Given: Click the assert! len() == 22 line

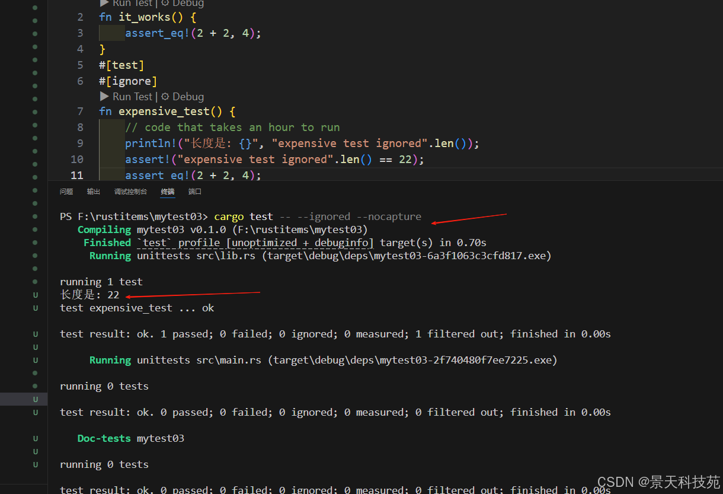Looking at the screenshot, I should pos(275,160).
